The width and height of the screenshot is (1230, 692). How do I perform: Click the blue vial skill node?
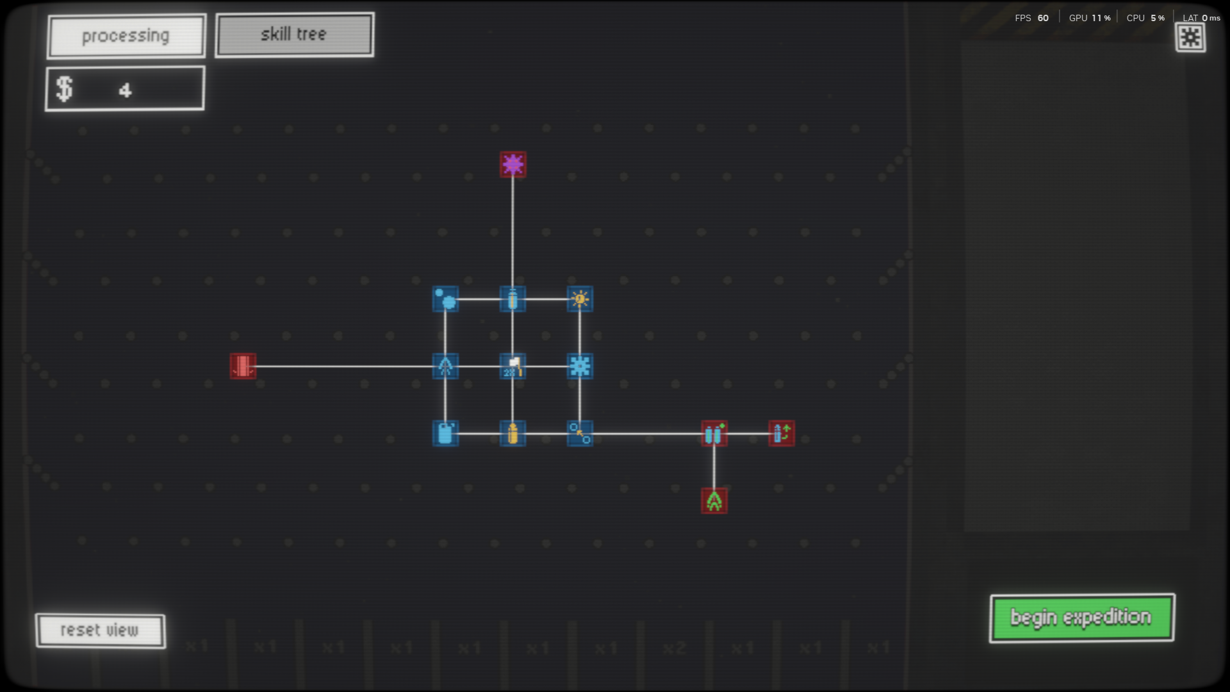[512, 299]
